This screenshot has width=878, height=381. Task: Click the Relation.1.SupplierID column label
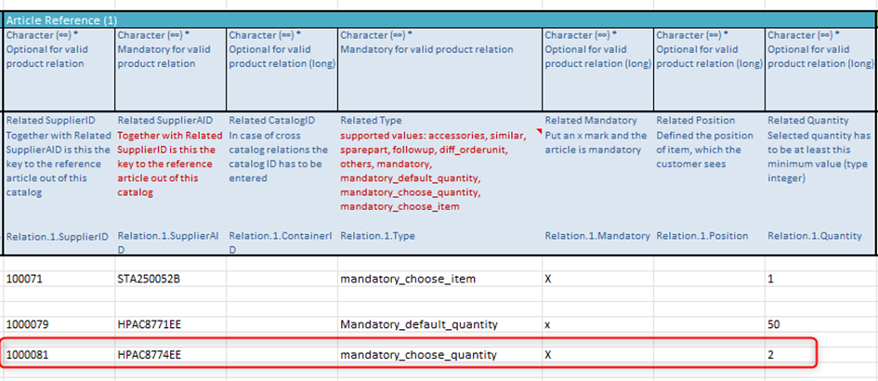pyautogui.click(x=58, y=236)
